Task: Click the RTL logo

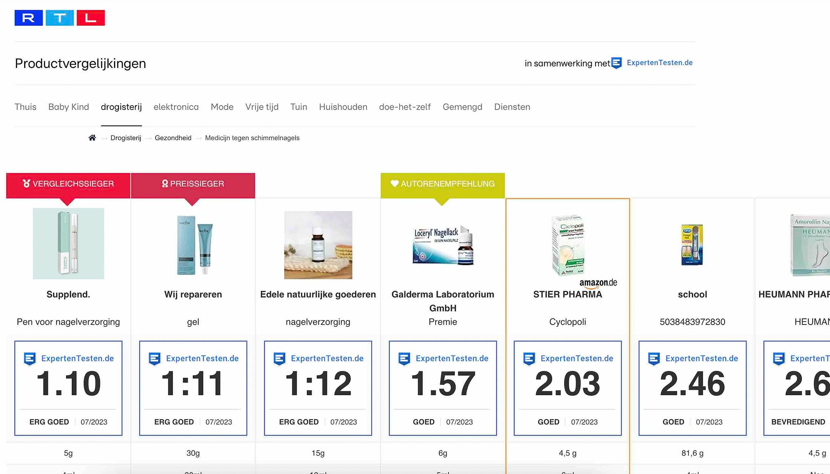Action: [x=60, y=18]
